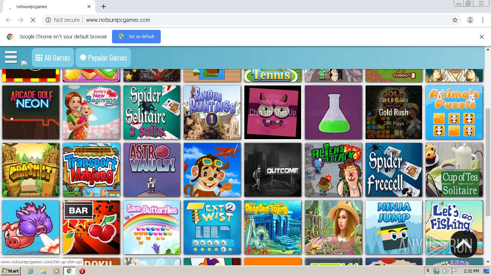Open Spider Solitaire 2 Suits game
Screen dimensions: 491x276
152,112
